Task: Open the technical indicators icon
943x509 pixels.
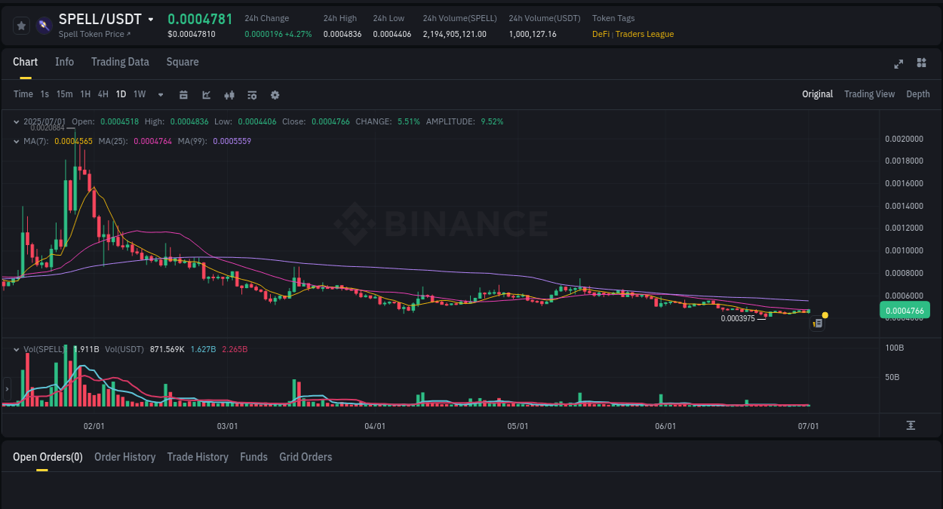Action: 229,94
